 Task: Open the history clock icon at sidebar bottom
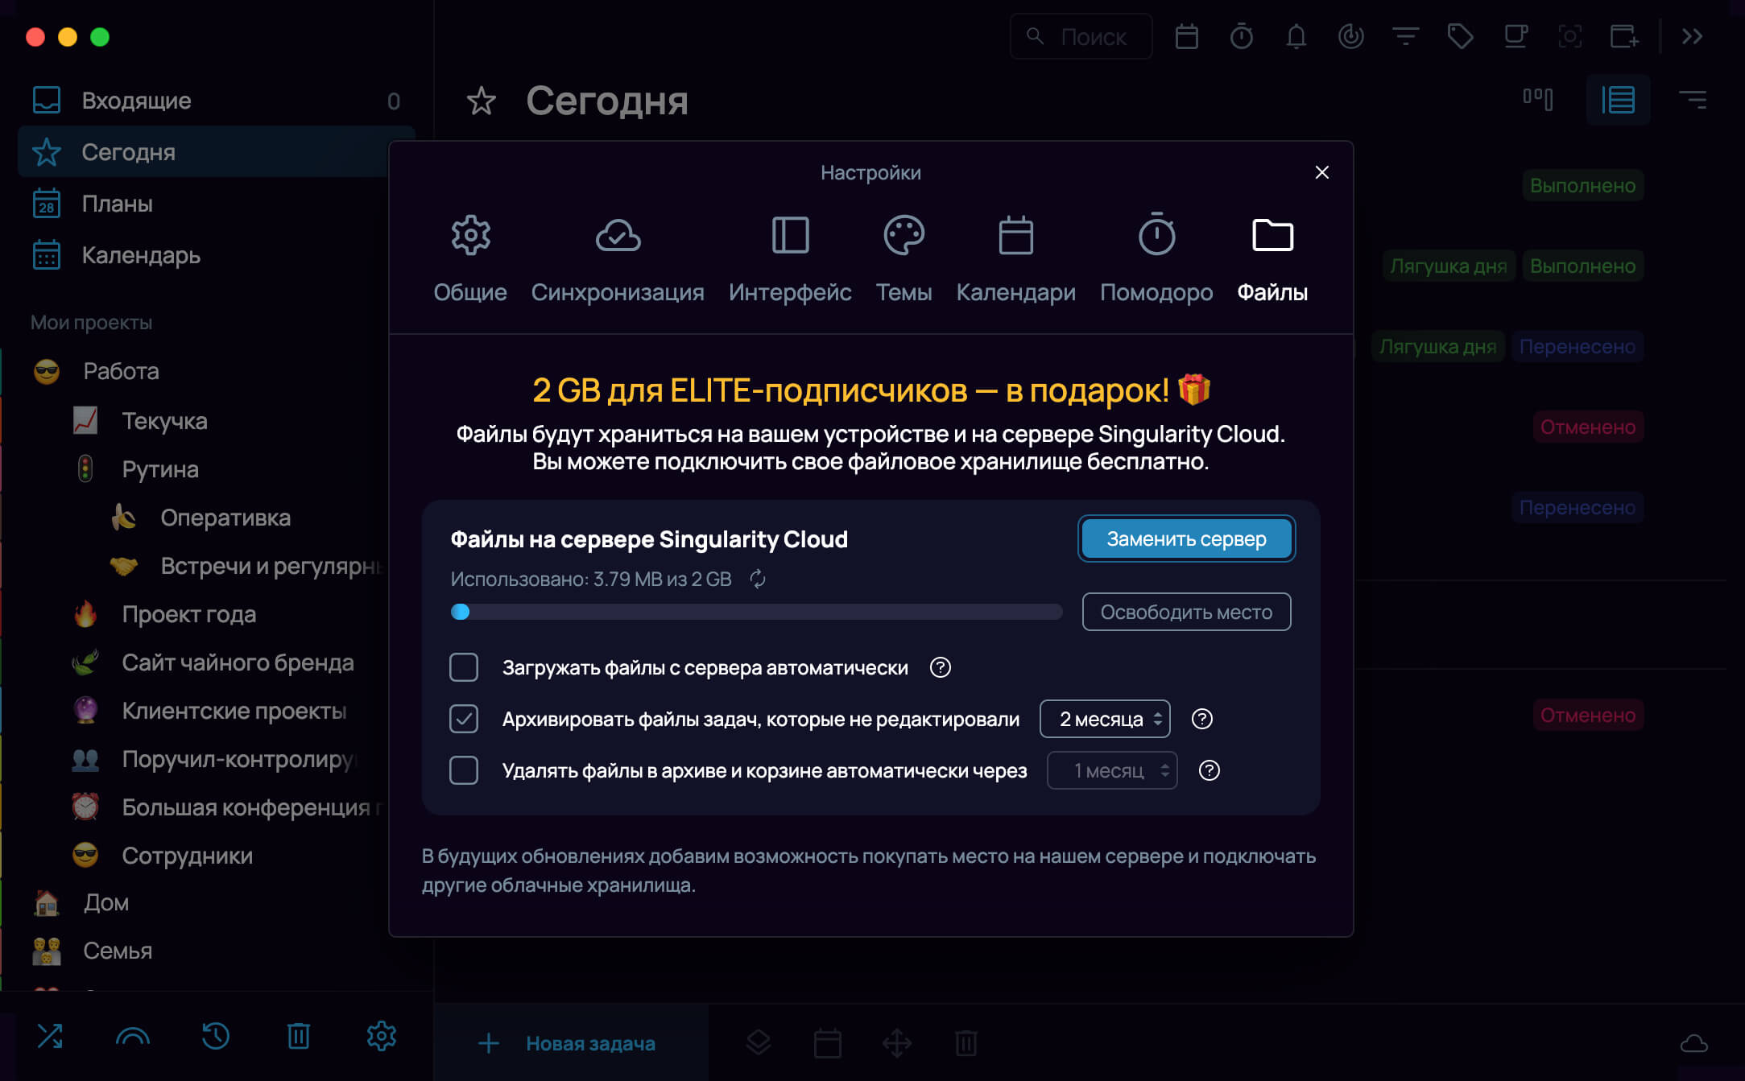[x=216, y=1035]
